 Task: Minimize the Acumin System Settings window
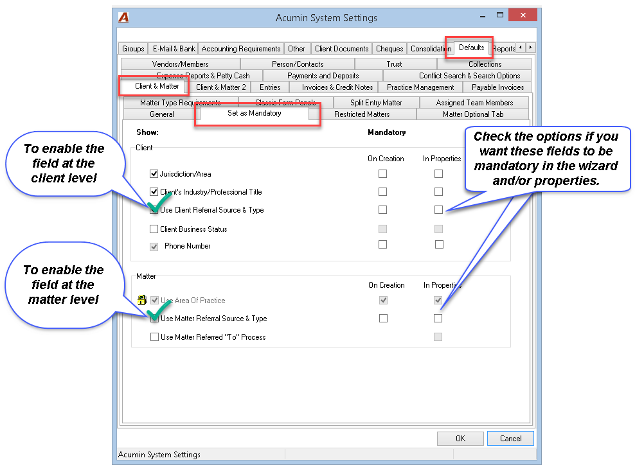click(482, 17)
